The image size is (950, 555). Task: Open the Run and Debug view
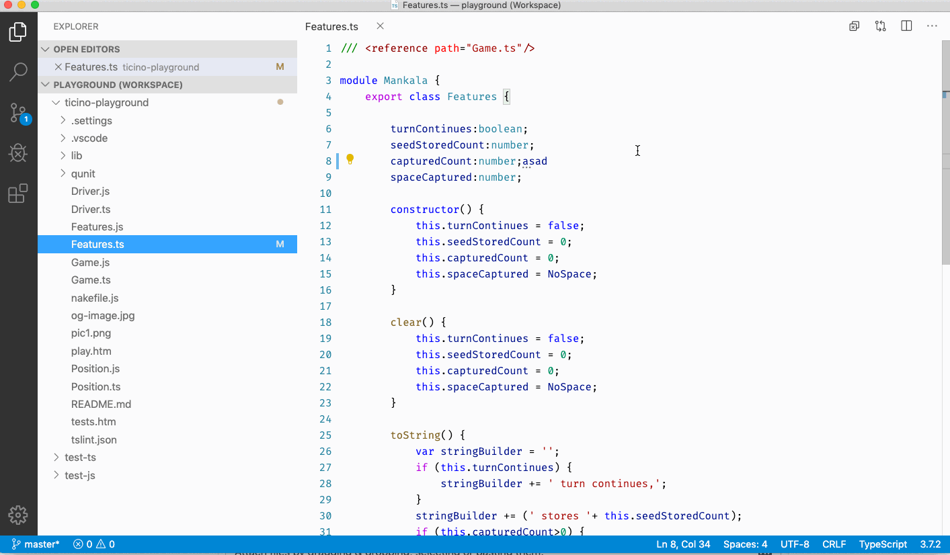tap(18, 153)
